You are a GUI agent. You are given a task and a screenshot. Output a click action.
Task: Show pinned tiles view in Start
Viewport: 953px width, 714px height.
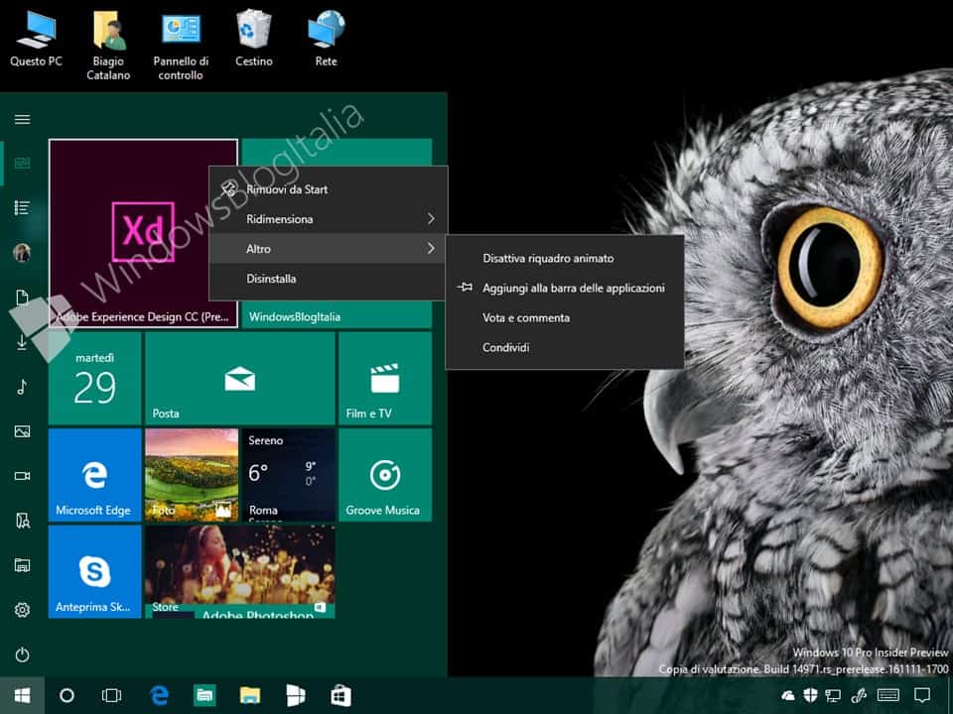pyautogui.click(x=23, y=163)
